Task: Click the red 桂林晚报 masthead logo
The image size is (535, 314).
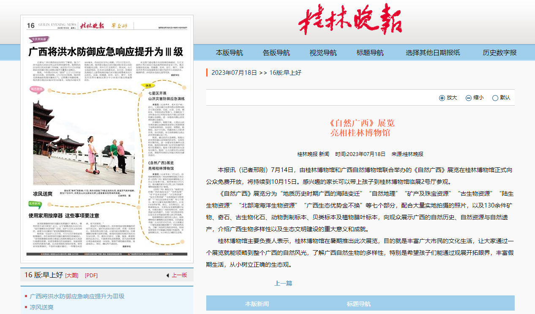Action: coord(350,19)
